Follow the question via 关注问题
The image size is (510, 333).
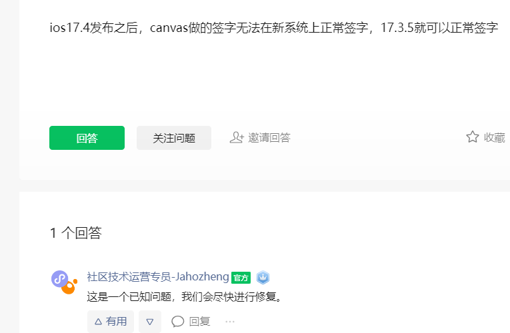(x=174, y=138)
